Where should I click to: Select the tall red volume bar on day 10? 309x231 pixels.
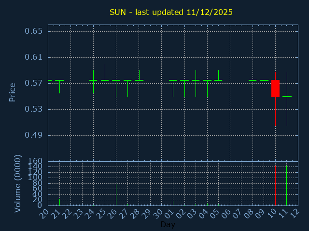click(275, 185)
